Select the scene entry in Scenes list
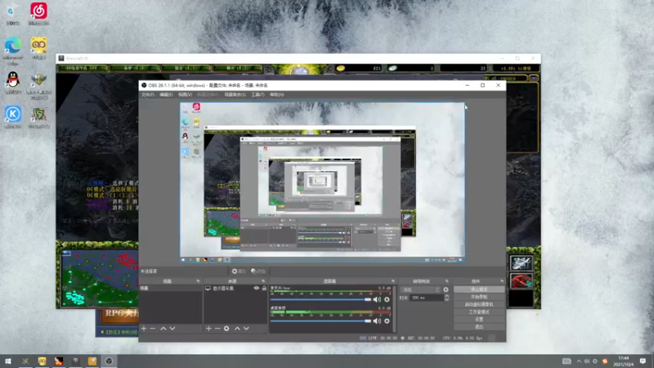This screenshot has height=368, width=654. [x=170, y=289]
